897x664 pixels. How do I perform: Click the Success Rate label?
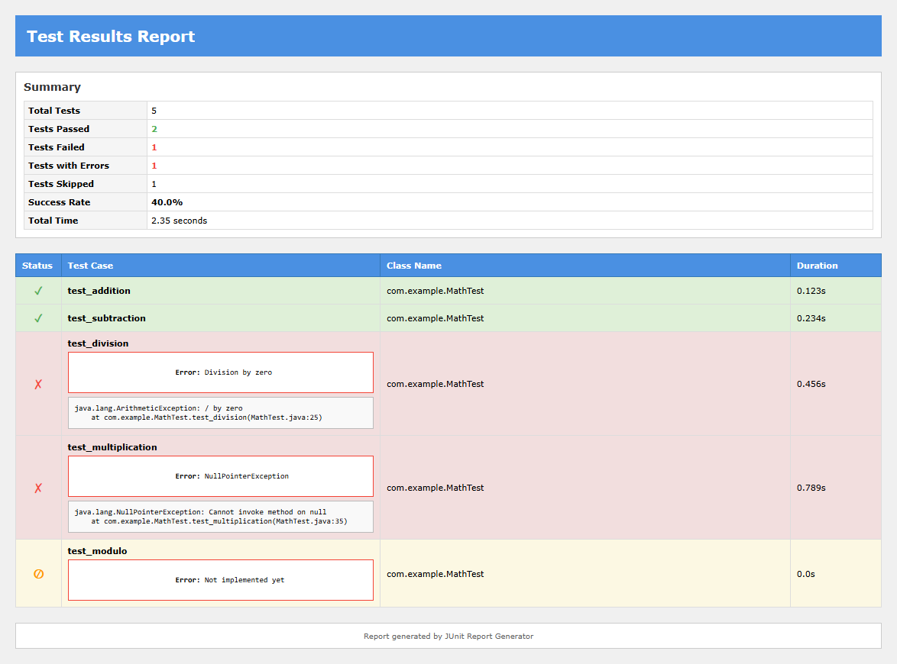pyautogui.click(x=60, y=202)
